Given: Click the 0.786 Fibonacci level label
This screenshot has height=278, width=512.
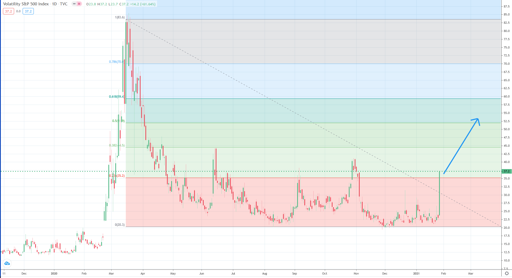Looking at the screenshot, I should click(x=116, y=62).
